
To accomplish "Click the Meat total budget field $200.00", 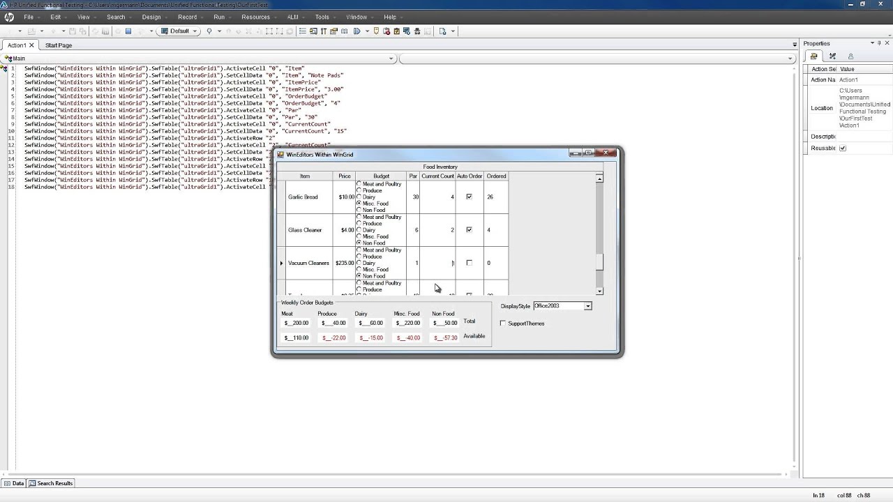I will pyautogui.click(x=297, y=324).
